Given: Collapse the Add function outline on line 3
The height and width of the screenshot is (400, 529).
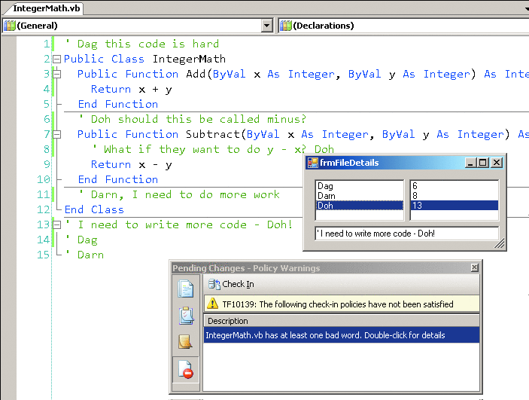Looking at the screenshot, I should click(56, 74).
